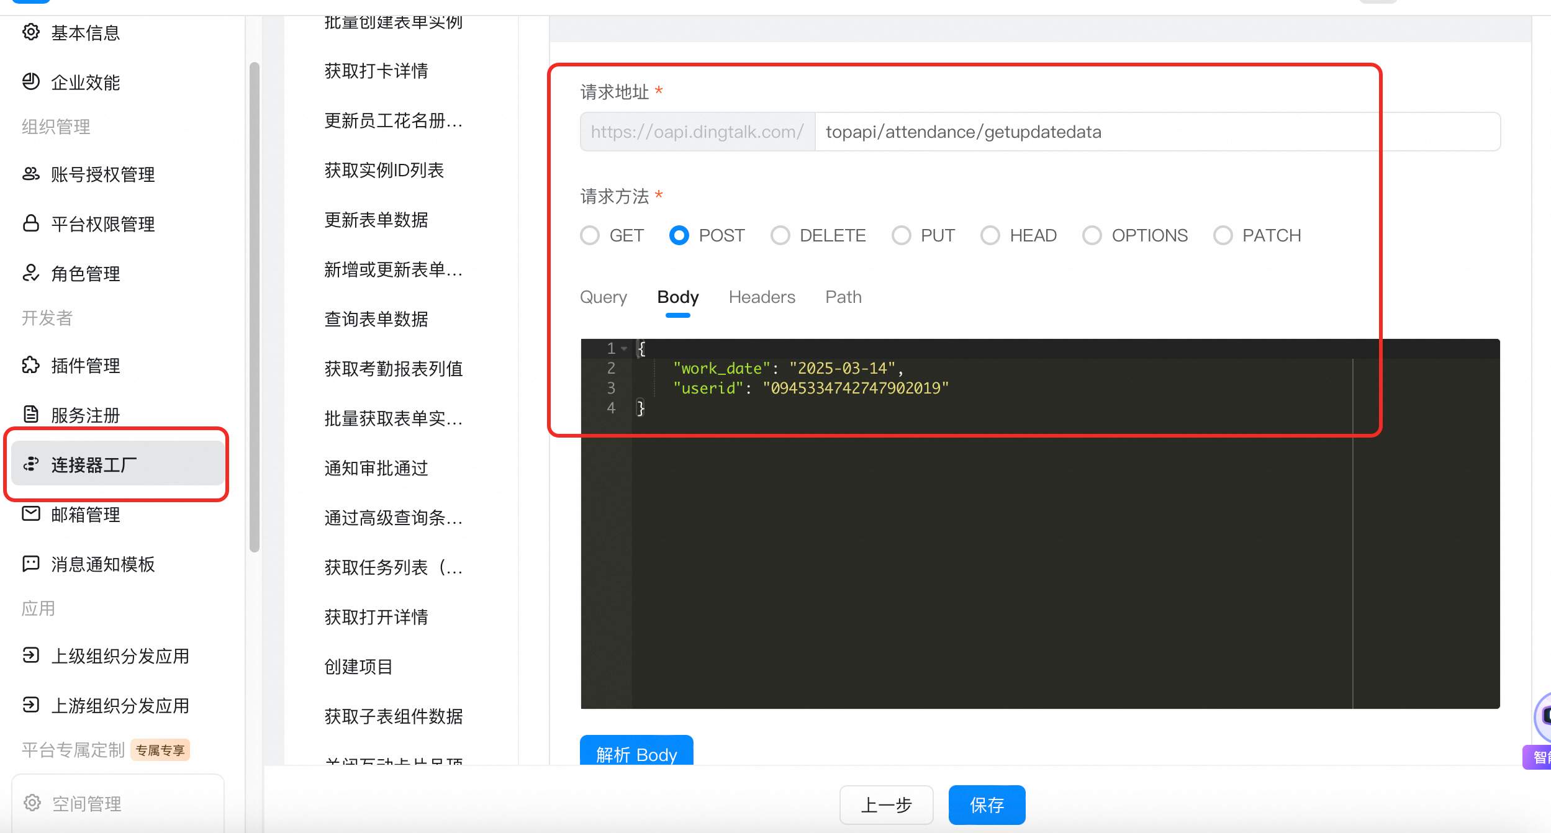Open the Query parameters tab
This screenshot has height=833, width=1551.
[x=604, y=297]
